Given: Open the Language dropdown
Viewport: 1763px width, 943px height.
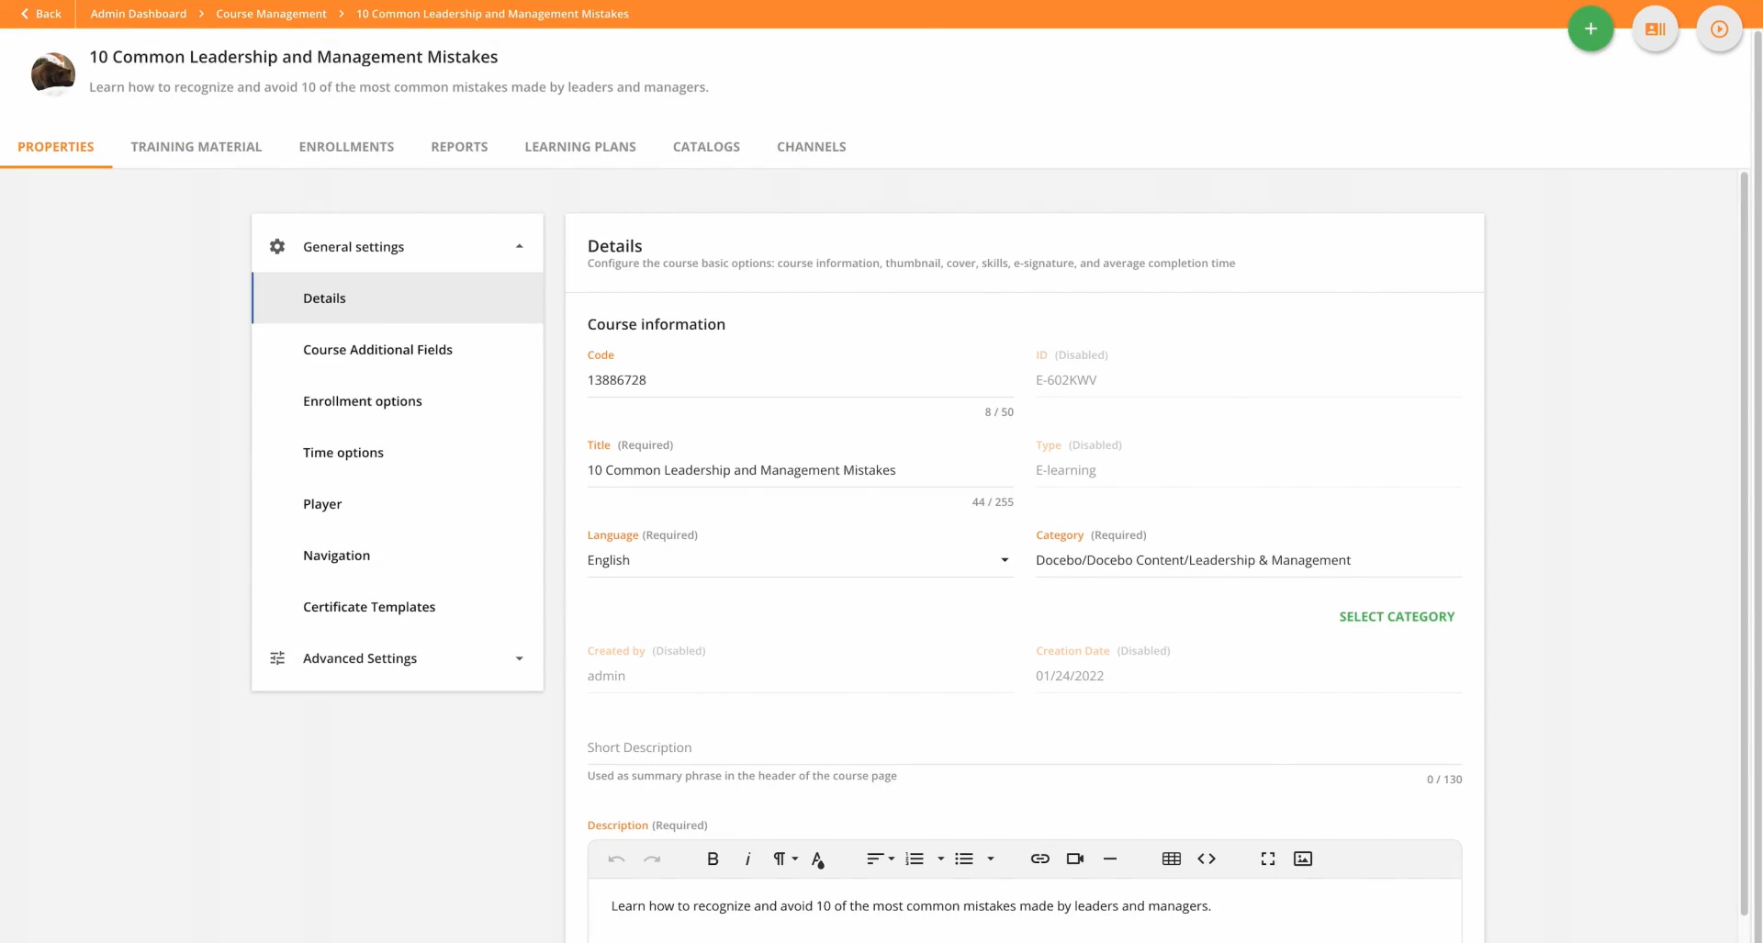Looking at the screenshot, I should pos(1004,560).
